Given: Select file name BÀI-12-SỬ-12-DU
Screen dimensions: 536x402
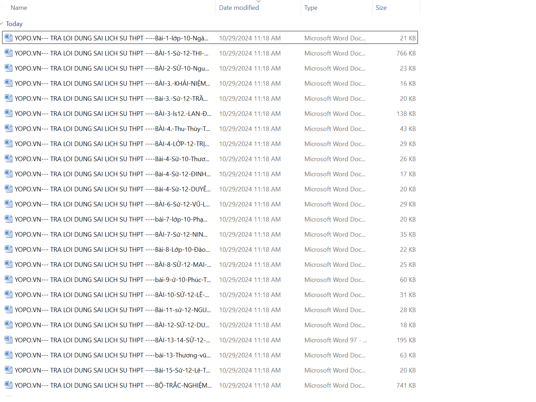Looking at the screenshot, I should [x=112, y=325].
